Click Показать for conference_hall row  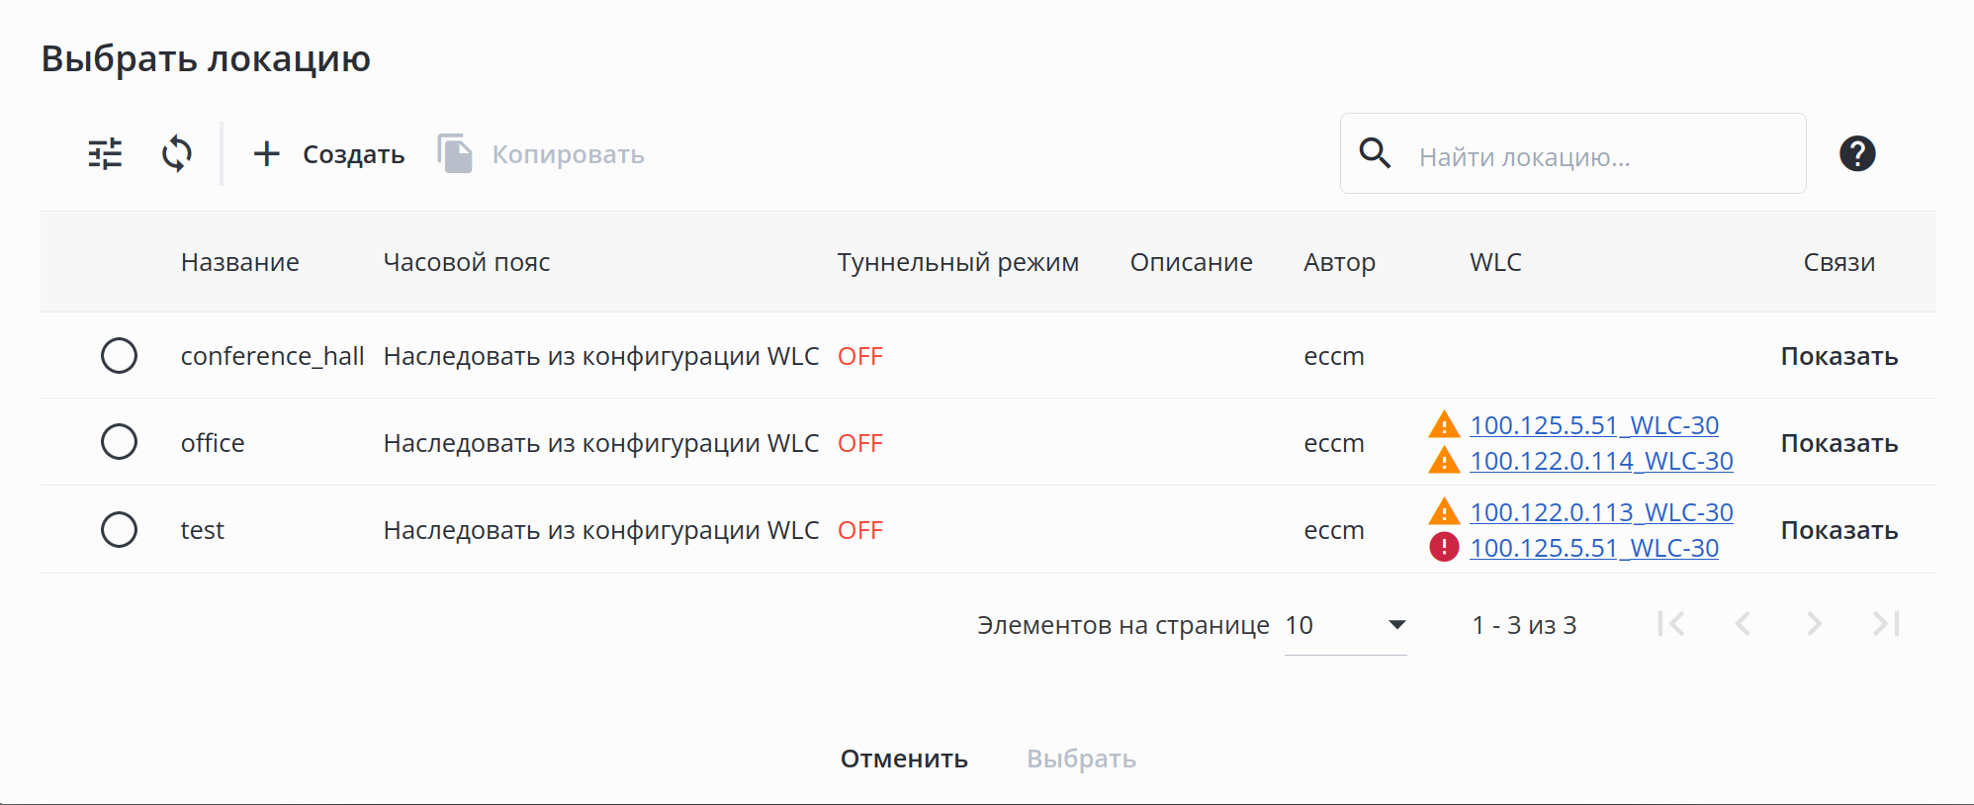1839,356
